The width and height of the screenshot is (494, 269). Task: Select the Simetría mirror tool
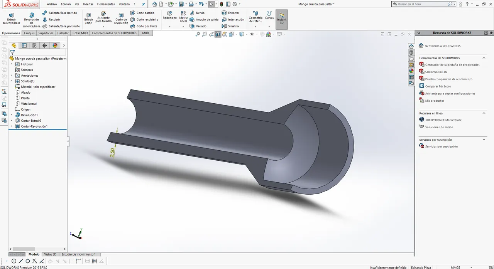point(230,26)
